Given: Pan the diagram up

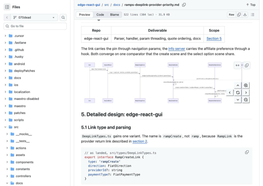Looking at the screenshot, I should click(238, 86).
